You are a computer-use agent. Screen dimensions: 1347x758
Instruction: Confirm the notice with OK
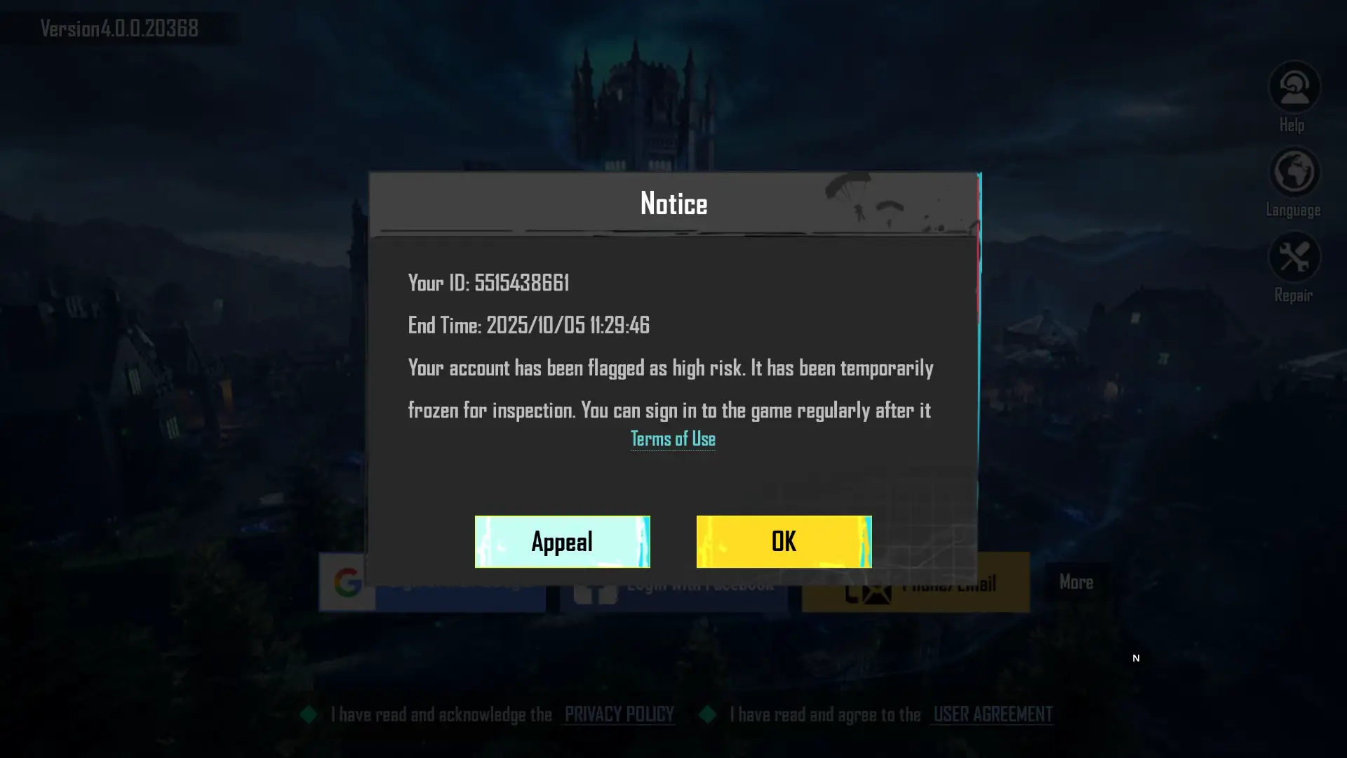[x=784, y=541]
